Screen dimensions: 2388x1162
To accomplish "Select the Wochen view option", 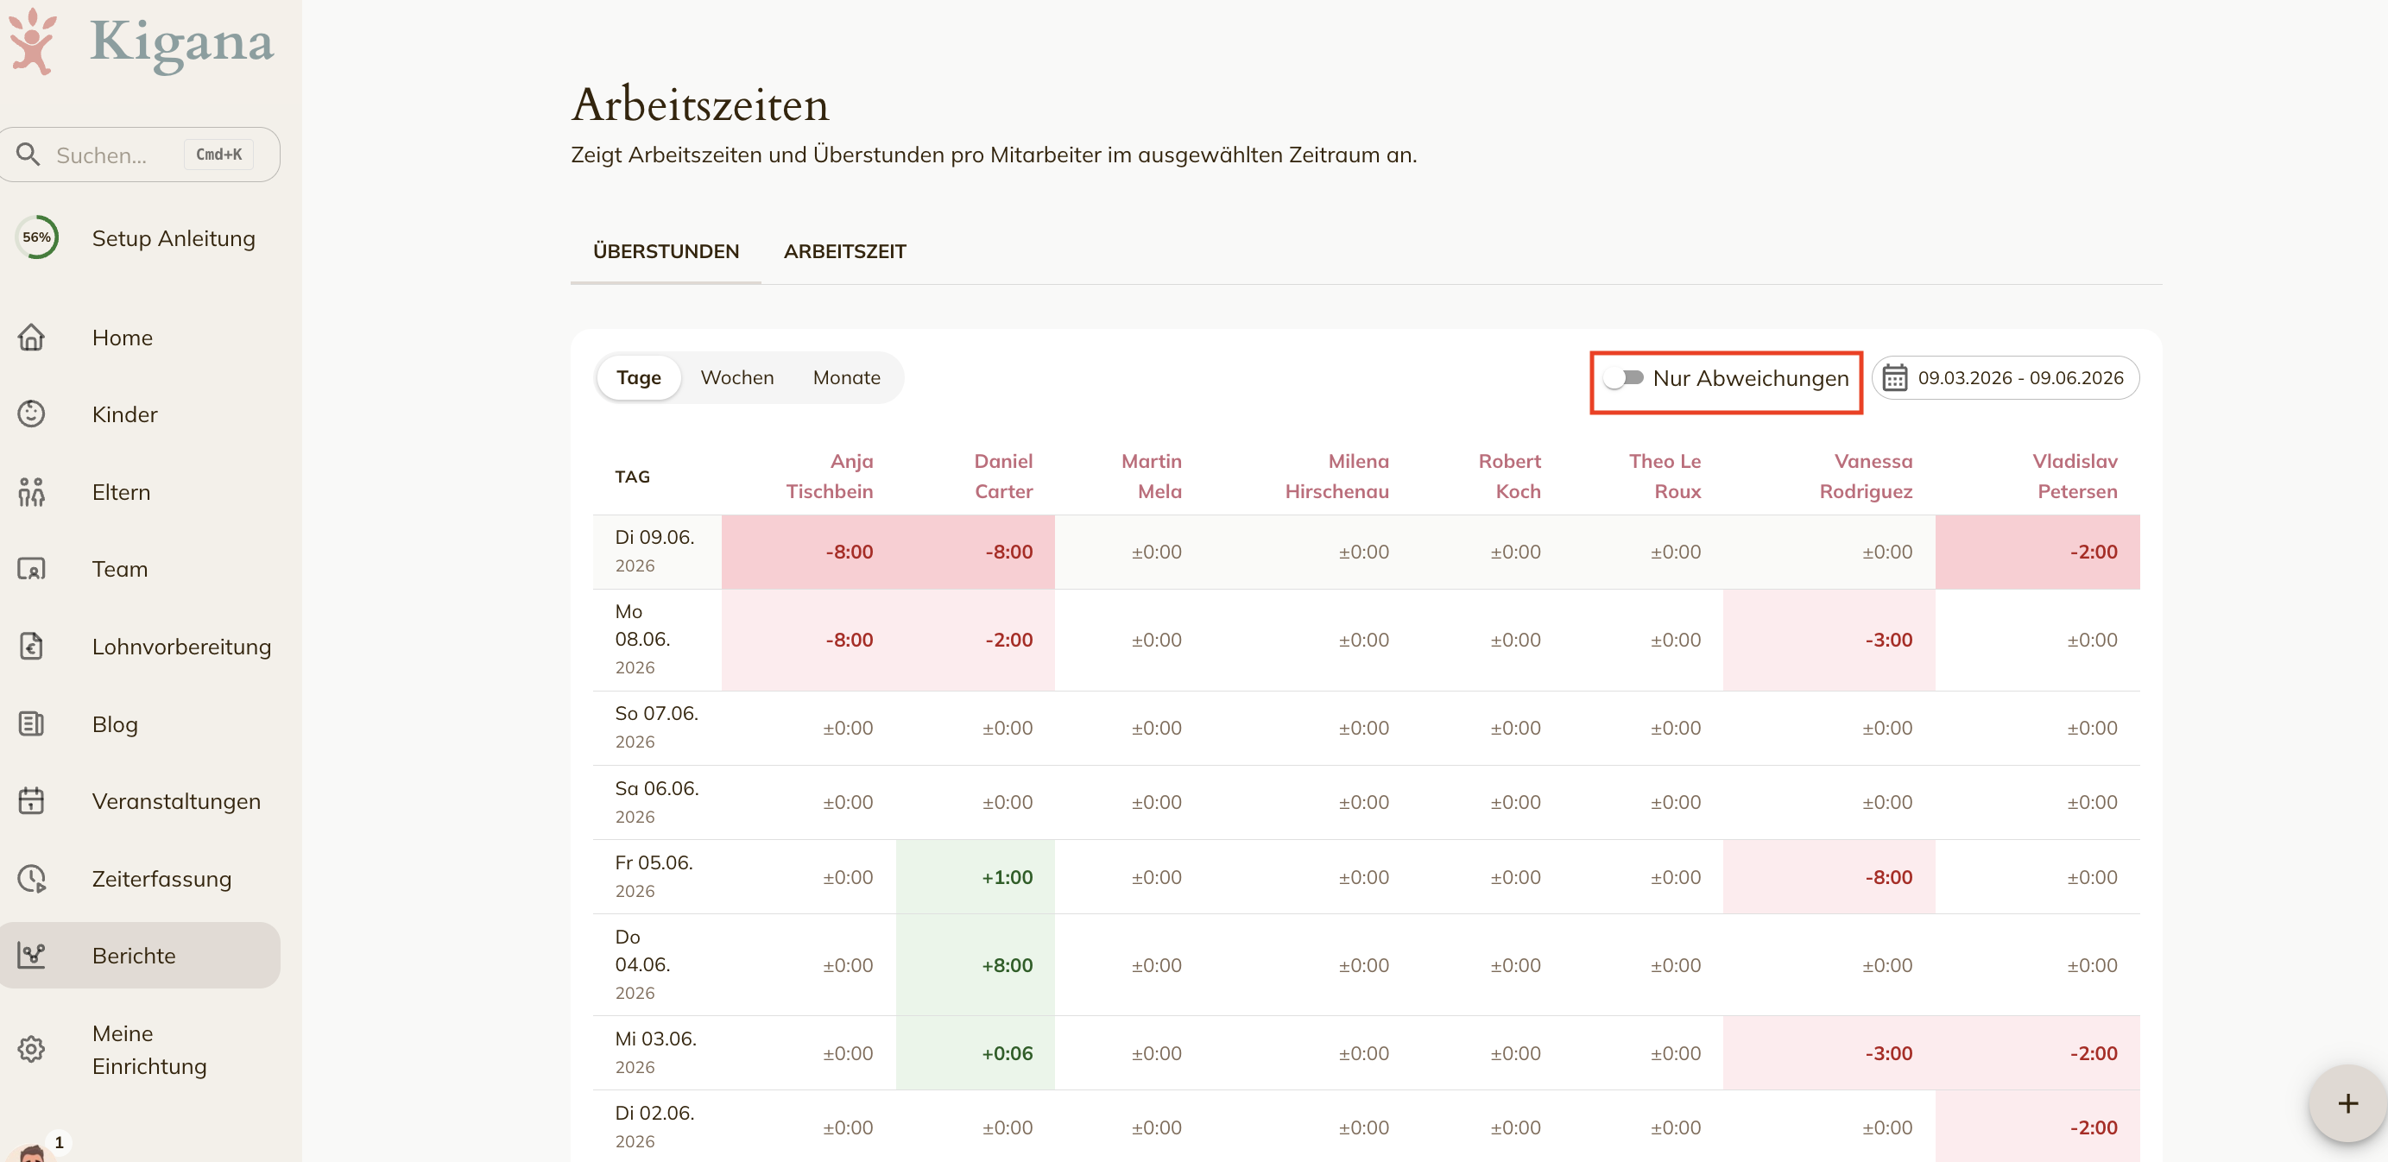I will point(737,377).
